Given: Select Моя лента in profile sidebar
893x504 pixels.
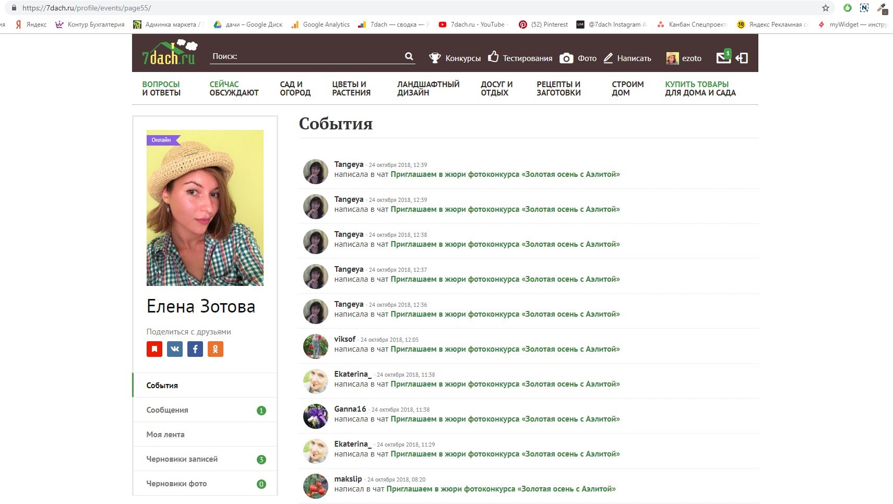Looking at the screenshot, I should pyautogui.click(x=205, y=434).
